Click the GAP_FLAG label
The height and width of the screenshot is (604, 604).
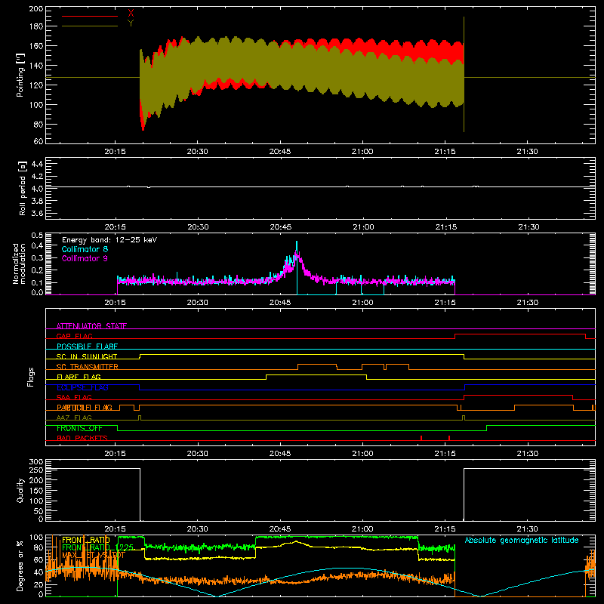pos(75,336)
